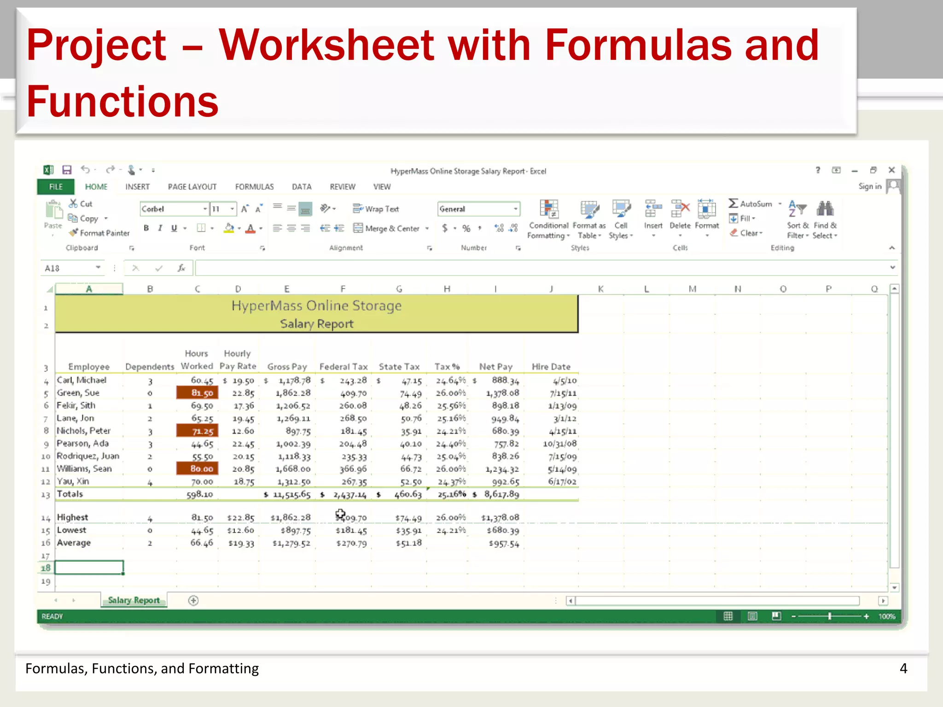
Task: Increase the cell indent
Action: coord(339,228)
